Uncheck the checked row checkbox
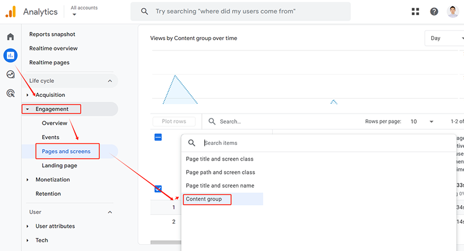This screenshot has height=251, width=464. (158, 189)
